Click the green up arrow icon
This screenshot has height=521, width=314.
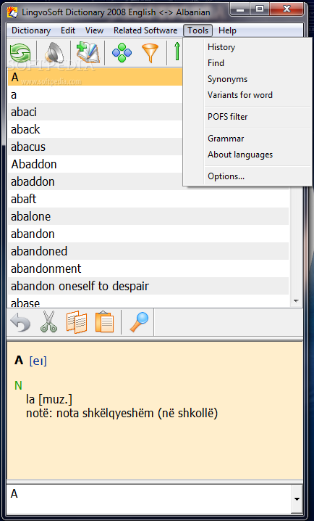pyautogui.click(x=177, y=51)
